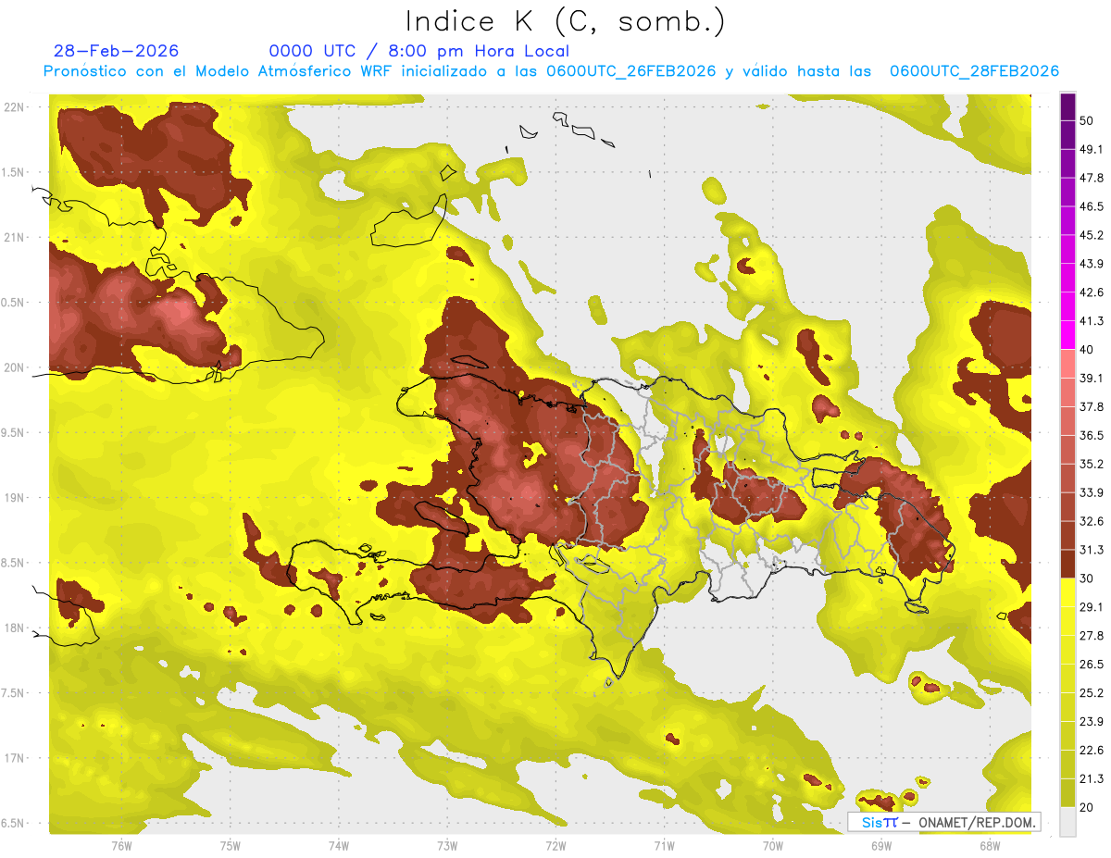
Task: Click the '19N' latitude label
Action: point(14,498)
